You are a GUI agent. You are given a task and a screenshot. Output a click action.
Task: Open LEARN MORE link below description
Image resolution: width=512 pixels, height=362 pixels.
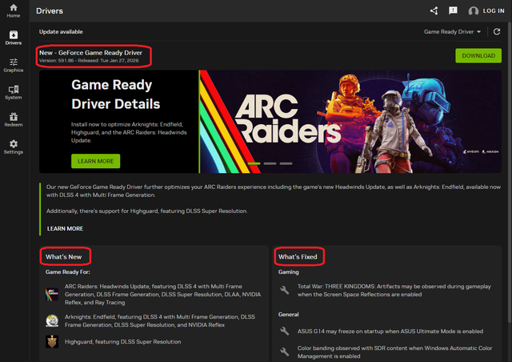pos(65,228)
